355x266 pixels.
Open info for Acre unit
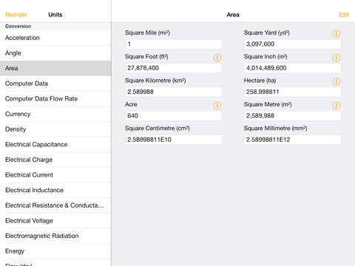click(217, 106)
